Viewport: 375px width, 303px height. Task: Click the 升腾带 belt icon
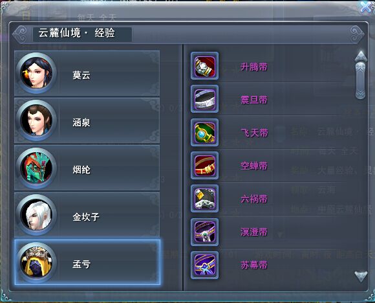204,66
